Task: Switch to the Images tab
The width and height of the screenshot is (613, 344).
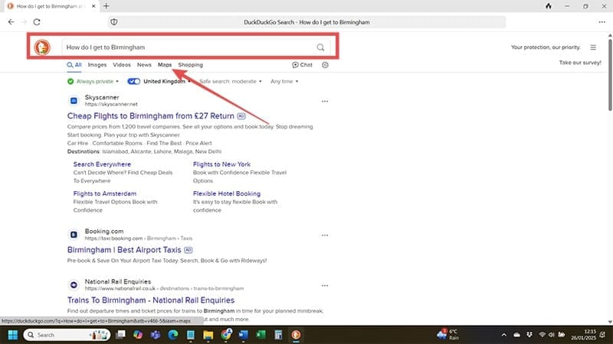Action: 97,65
